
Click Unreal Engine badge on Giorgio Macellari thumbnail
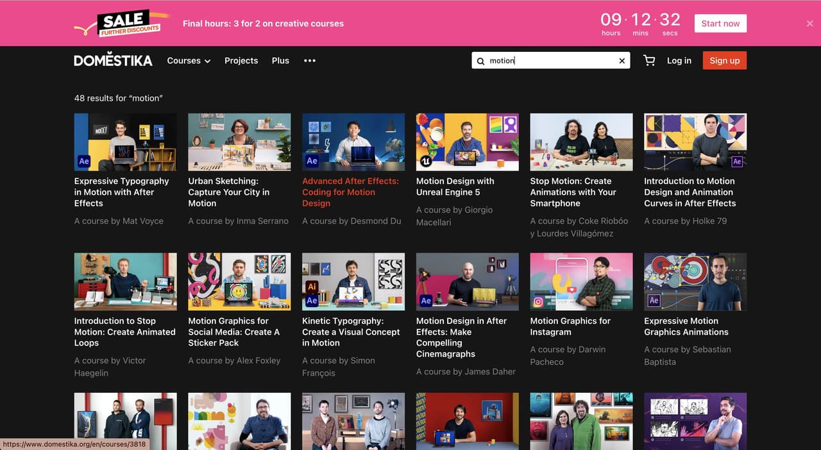[425, 162]
